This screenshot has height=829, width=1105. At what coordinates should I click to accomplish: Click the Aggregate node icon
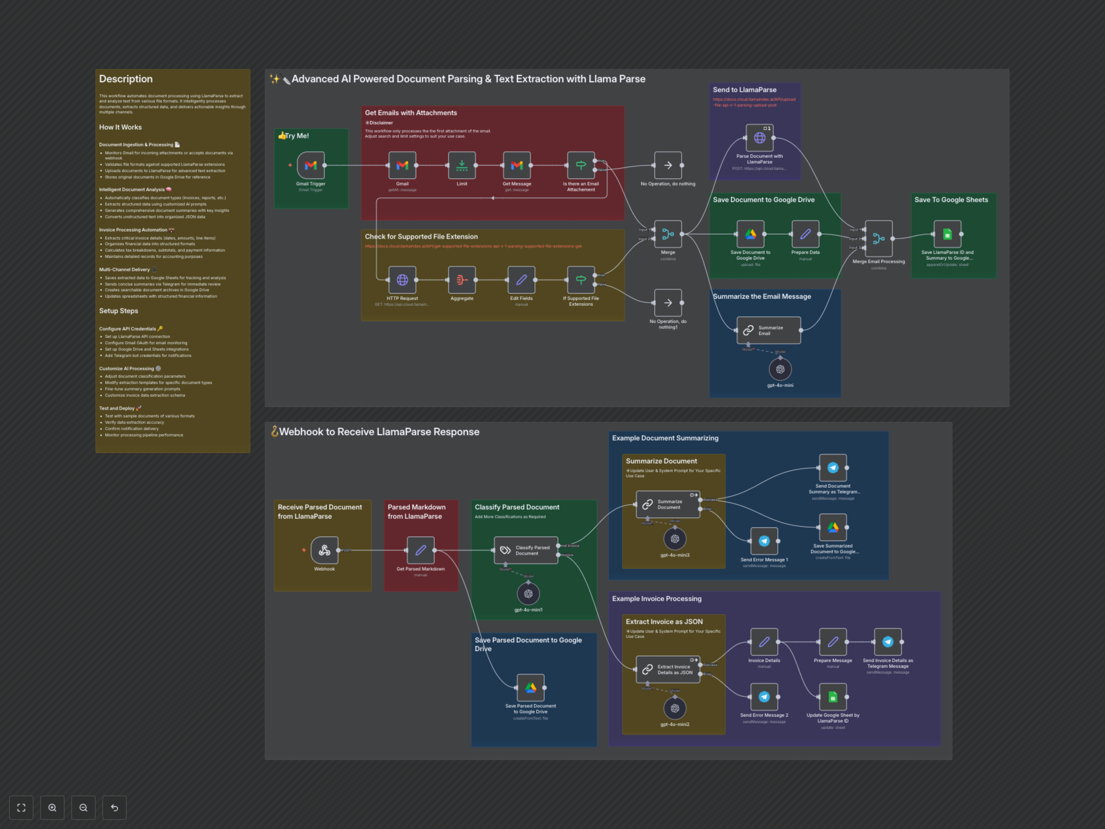coord(462,280)
